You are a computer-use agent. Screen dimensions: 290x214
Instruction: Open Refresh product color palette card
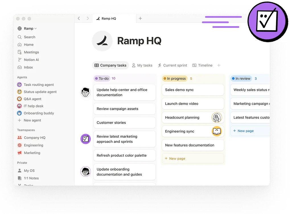coord(124,155)
